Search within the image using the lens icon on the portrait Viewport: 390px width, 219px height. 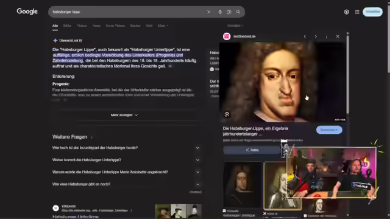coord(227,114)
